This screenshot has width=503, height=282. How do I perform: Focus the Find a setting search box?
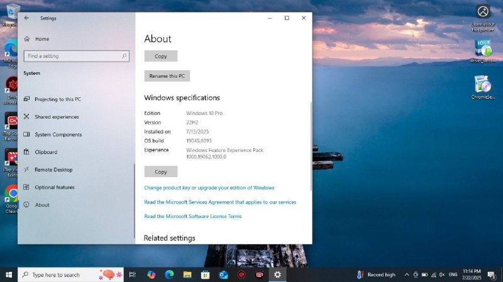coord(76,56)
